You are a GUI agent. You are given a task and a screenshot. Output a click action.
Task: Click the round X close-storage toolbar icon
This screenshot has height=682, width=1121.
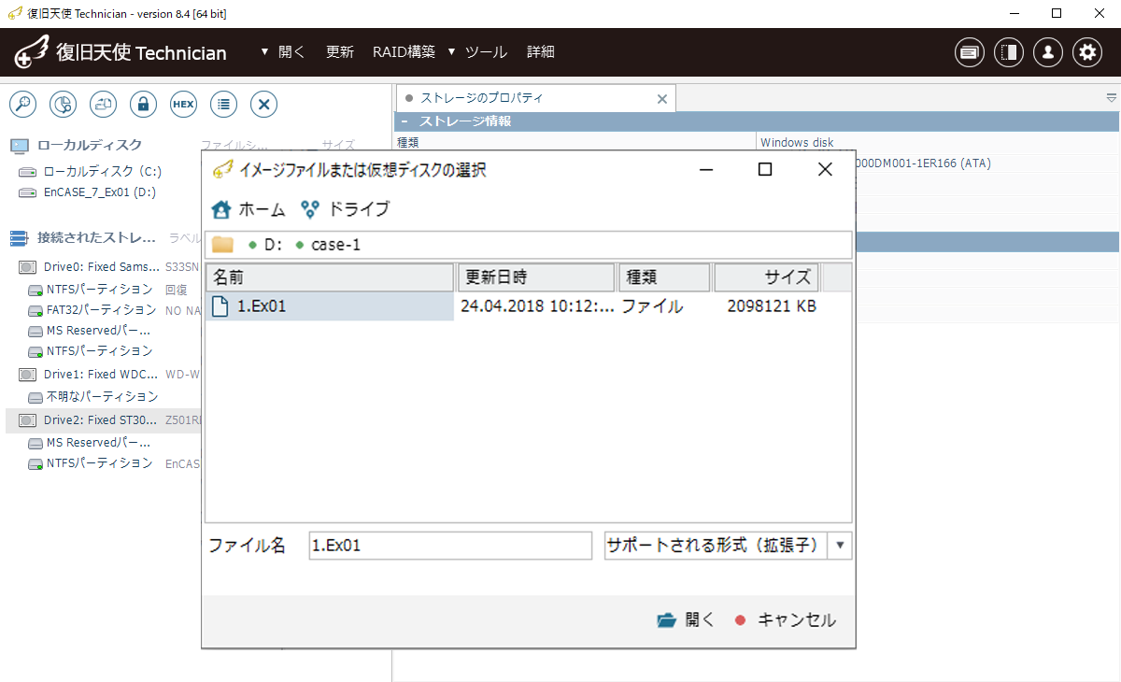point(264,105)
